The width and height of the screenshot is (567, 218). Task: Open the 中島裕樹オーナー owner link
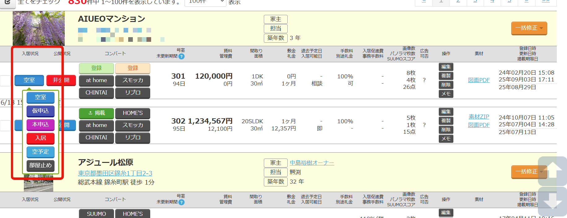[312, 163]
